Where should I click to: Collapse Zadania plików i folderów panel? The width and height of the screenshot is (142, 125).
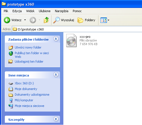56,39
